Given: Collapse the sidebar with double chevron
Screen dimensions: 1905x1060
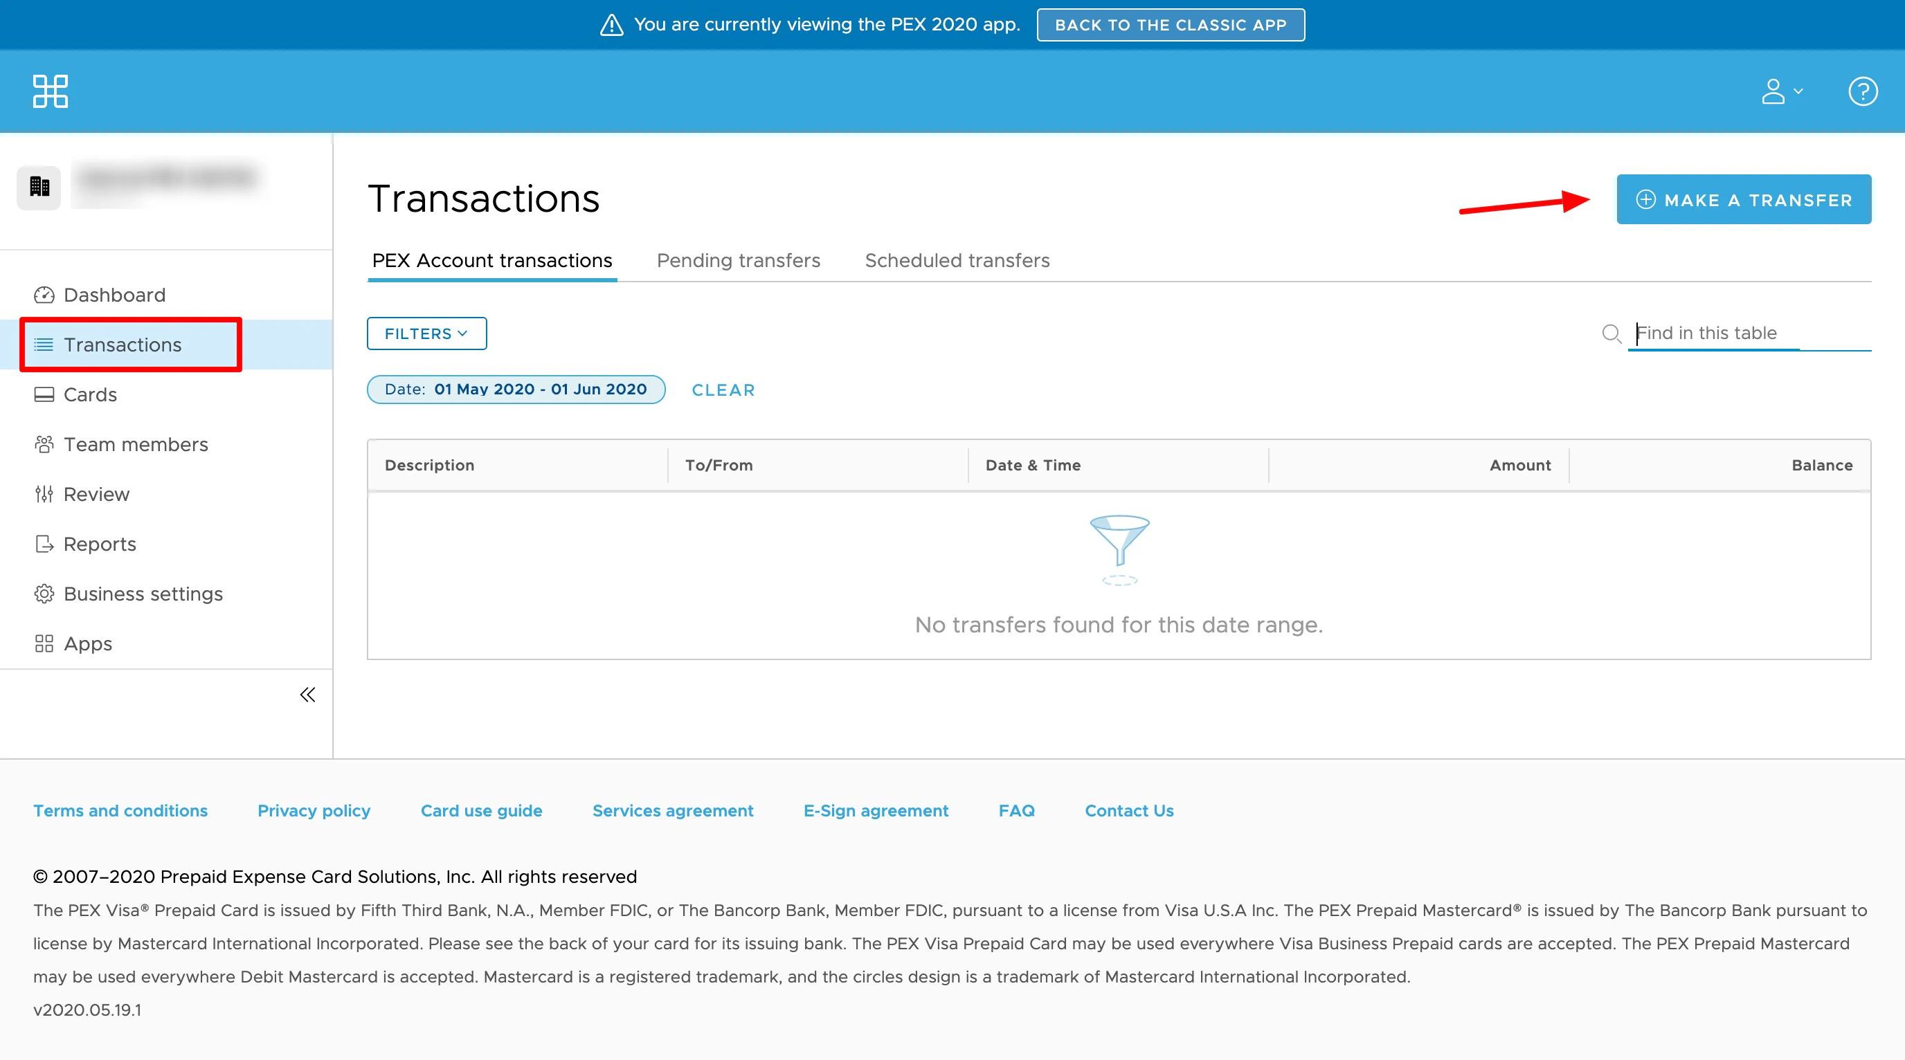Looking at the screenshot, I should 307,695.
